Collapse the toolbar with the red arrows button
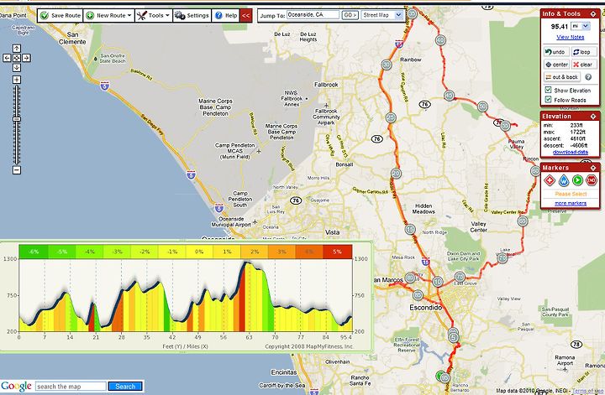Screen dimensions: 605x395 [x=245, y=15]
